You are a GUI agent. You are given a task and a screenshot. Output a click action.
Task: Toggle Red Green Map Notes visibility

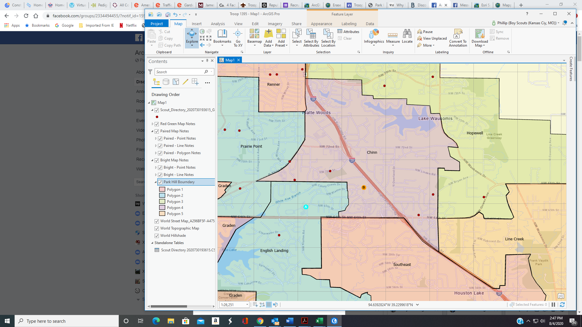coord(157,124)
